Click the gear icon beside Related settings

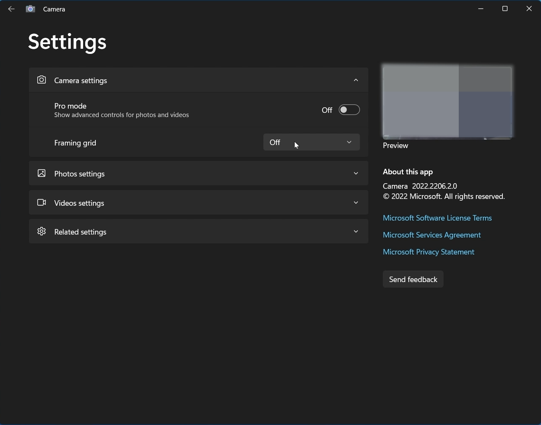pyautogui.click(x=42, y=231)
